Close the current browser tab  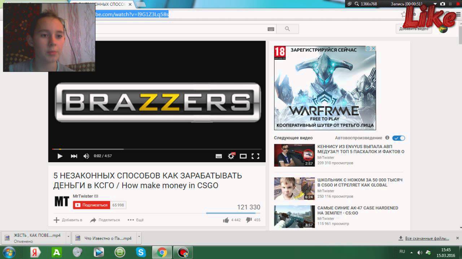(x=130, y=4)
